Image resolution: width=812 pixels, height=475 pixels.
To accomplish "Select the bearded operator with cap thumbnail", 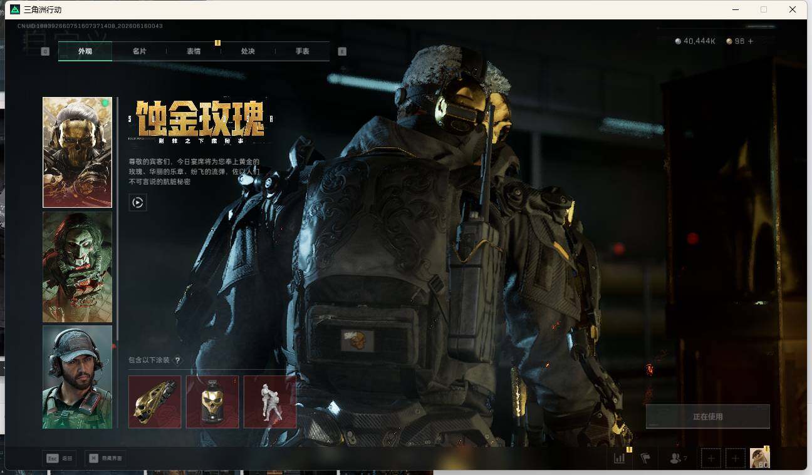I will coord(77,377).
